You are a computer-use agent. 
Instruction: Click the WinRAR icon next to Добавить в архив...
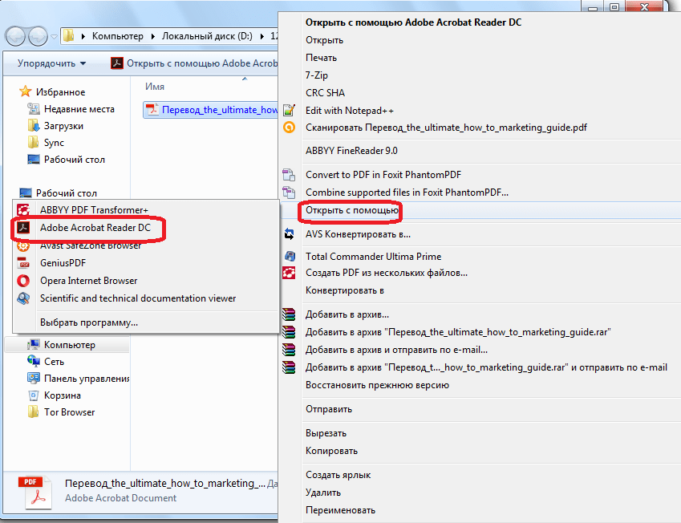click(290, 314)
